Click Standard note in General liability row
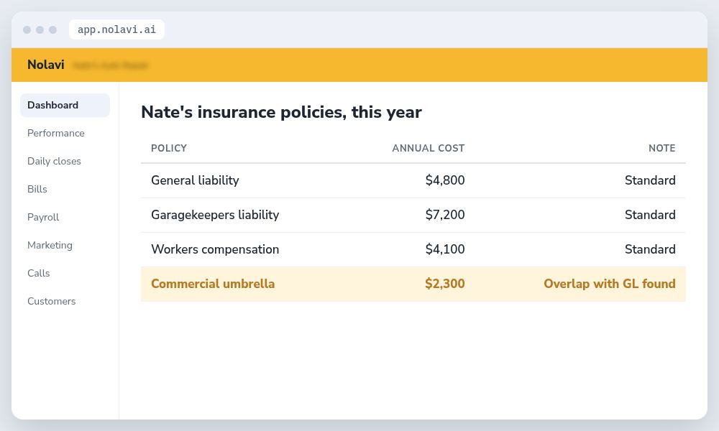Viewport: 719px width, 431px height. [650, 180]
